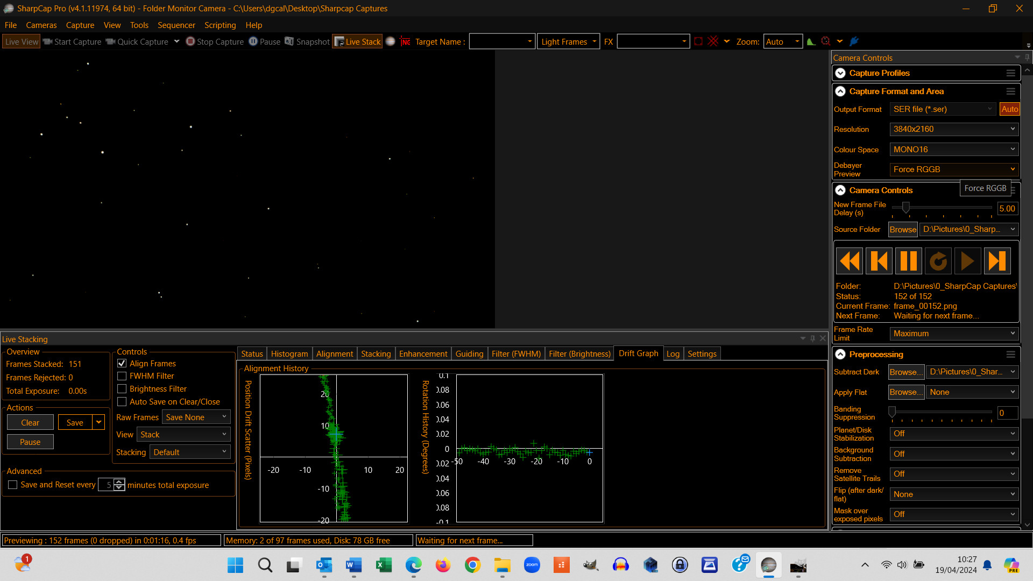Enable the Brightness Filter checkbox
Image resolution: width=1033 pixels, height=581 pixels.
121,389
